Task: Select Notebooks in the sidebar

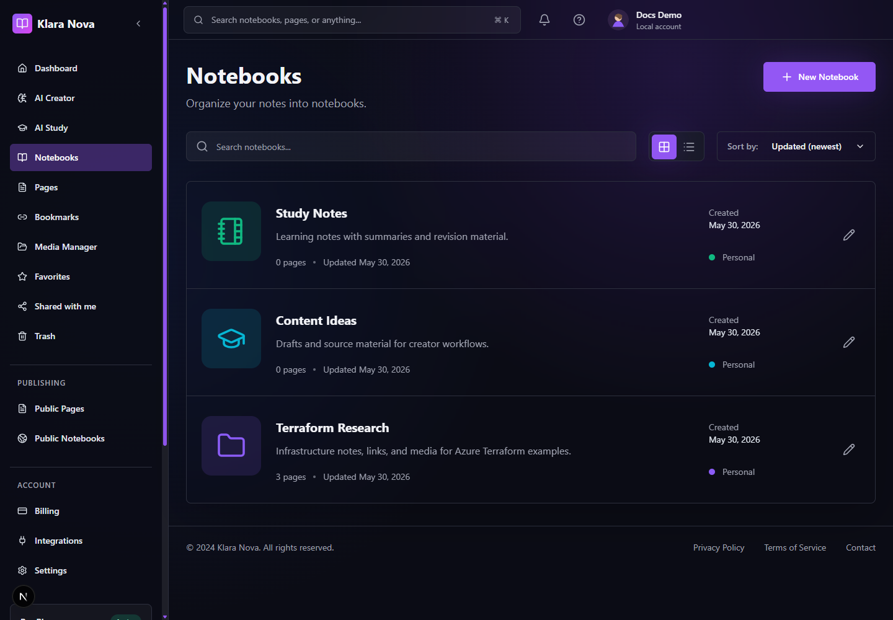Action: pyautogui.click(x=81, y=157)
